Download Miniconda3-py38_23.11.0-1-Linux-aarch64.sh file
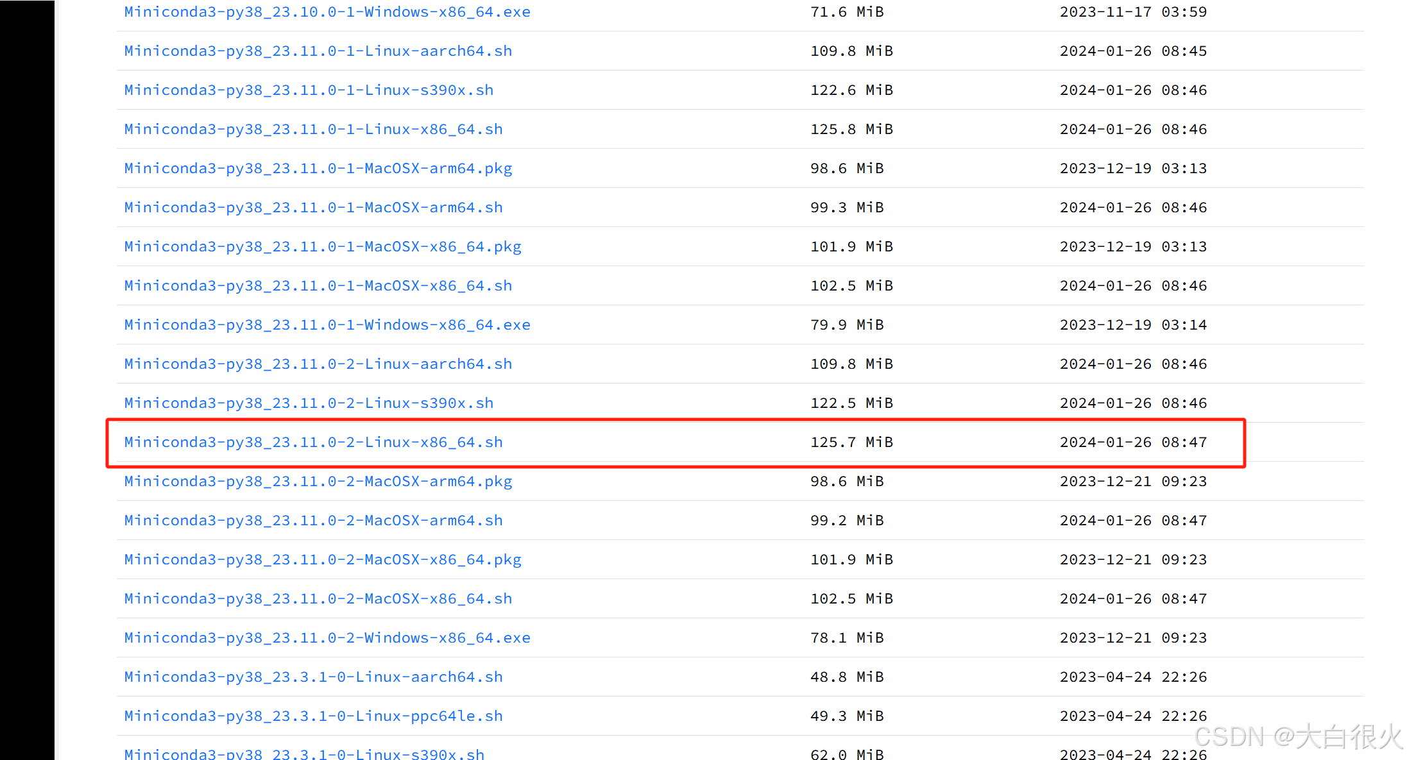The width and height of the screenshot is (1407, 760). 318,51
